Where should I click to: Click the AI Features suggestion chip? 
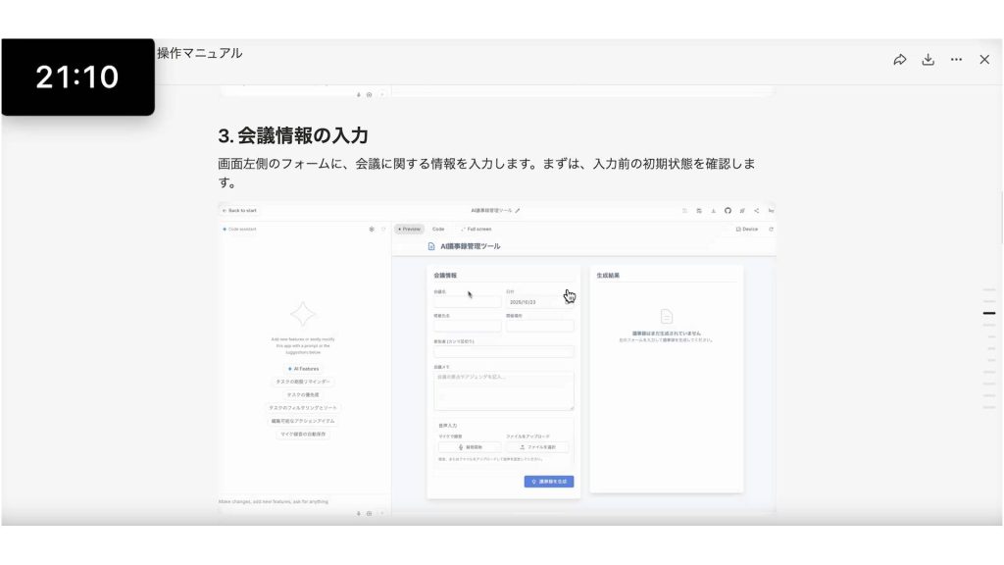[303, 369]
